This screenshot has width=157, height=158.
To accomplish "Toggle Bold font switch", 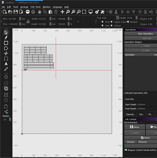I will (102, 22).
